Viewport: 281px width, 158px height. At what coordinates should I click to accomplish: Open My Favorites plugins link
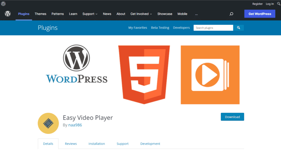point(138,28)
